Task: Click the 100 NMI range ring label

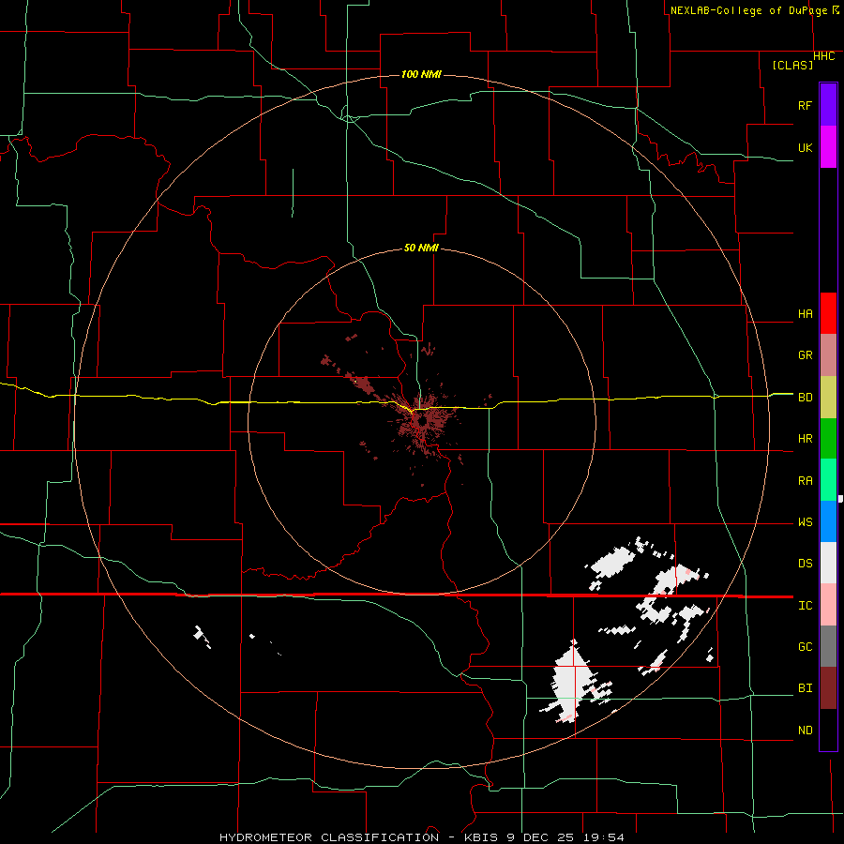Action: [x=421, y=74]
